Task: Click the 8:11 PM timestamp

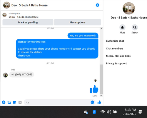Action: click(50, 63)
